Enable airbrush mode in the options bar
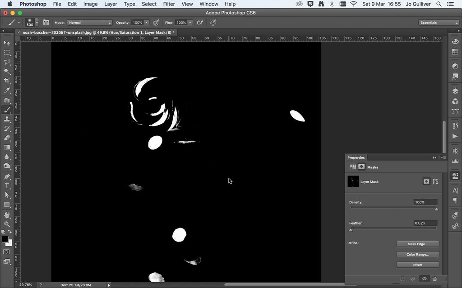 (x=200, y=22)
